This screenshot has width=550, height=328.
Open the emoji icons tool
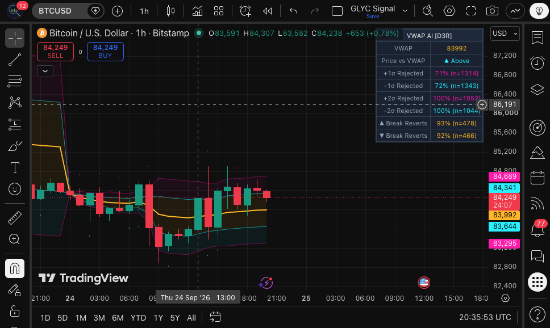tap(15, 189)
